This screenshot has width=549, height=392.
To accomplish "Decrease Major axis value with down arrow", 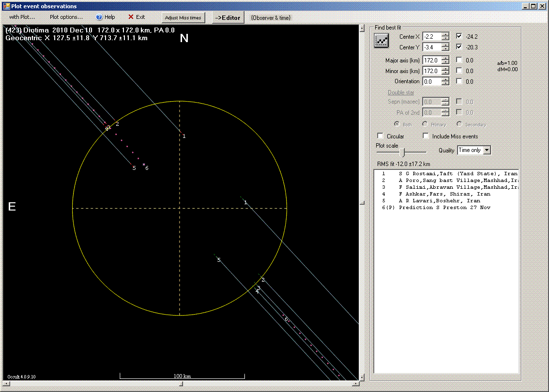I will click(445, 62).
